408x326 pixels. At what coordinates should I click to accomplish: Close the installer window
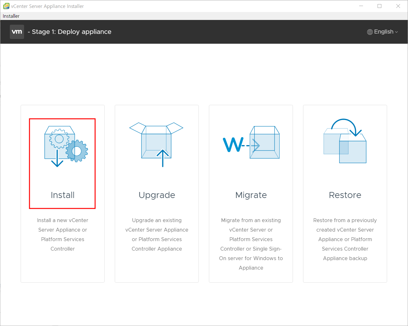tap(398, 6)
